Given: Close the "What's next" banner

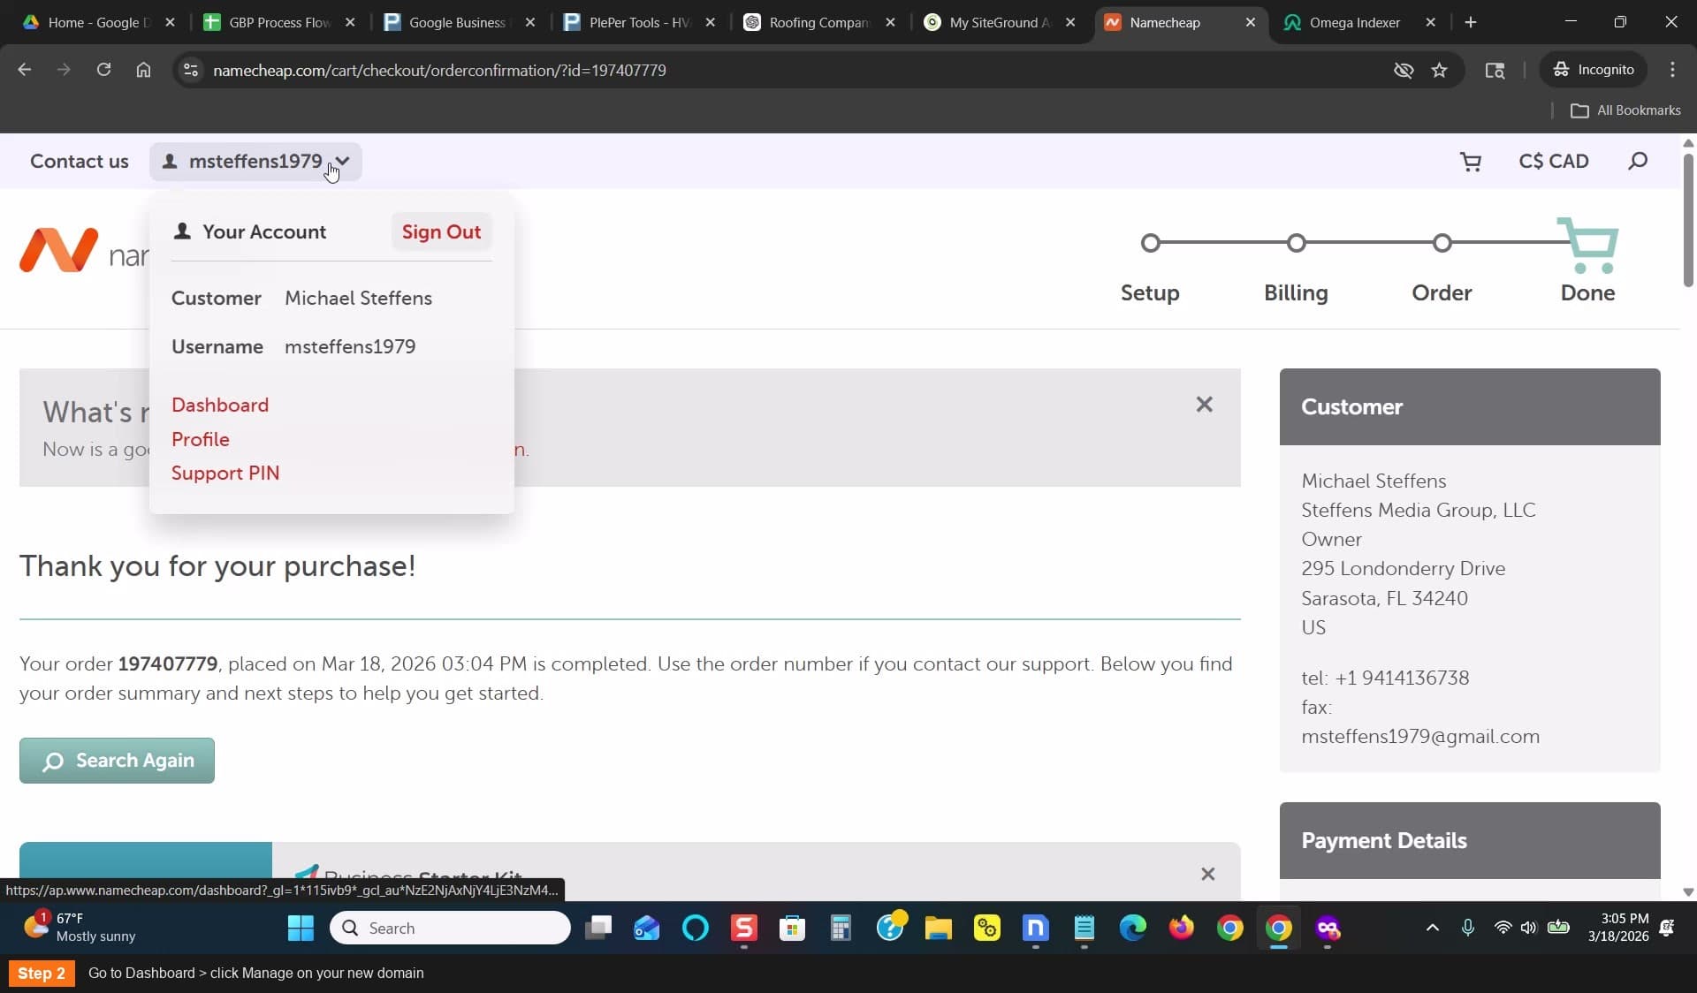Looking at the screenshot, I should click(1204, 405).
